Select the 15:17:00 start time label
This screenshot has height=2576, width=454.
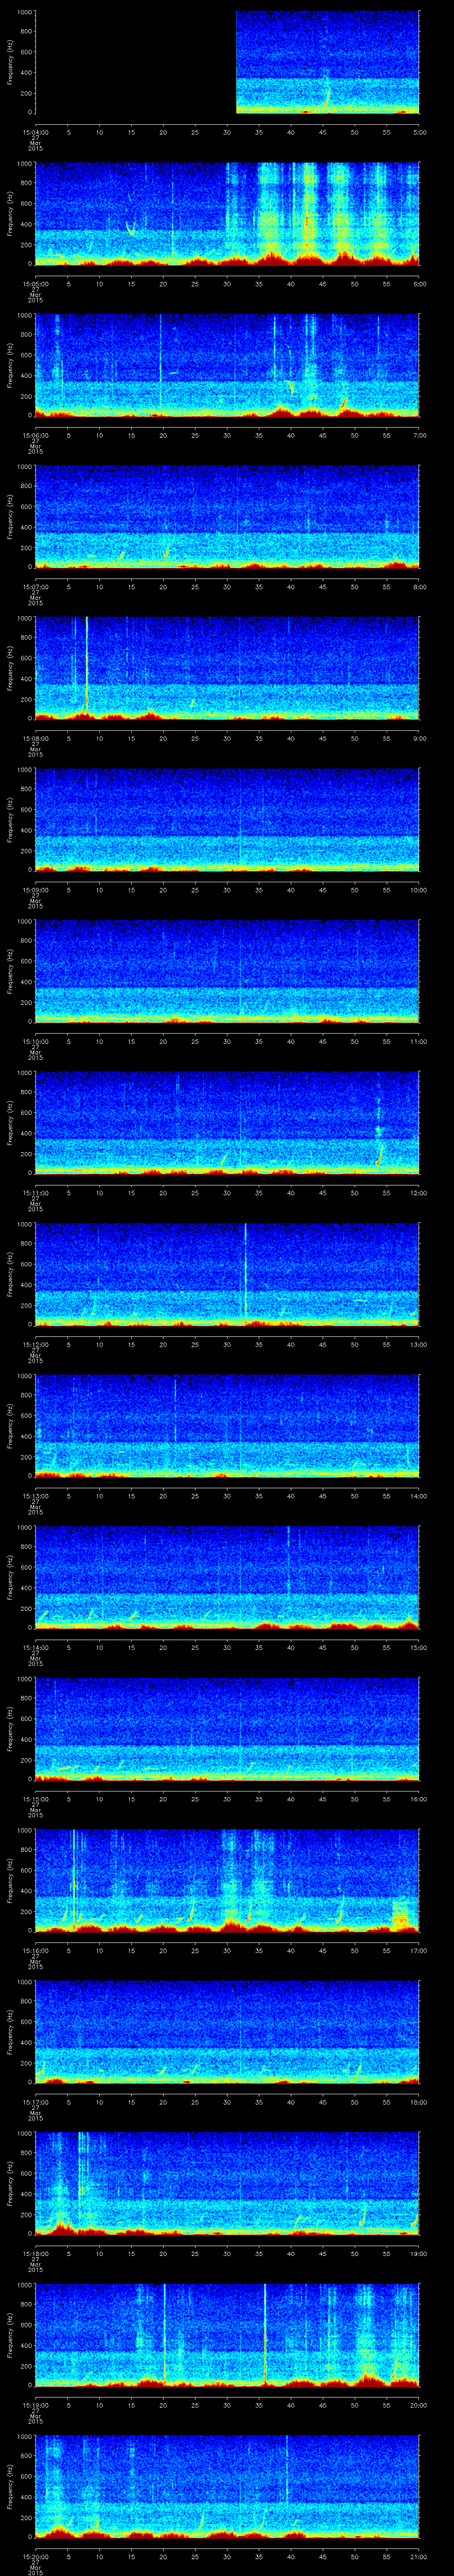tap(36, 2102)
